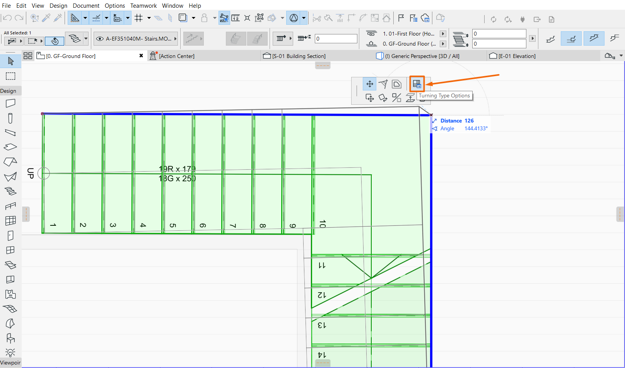Select the Curtain Wall tool
625x368 pixels.
click(x=10, y=221)
